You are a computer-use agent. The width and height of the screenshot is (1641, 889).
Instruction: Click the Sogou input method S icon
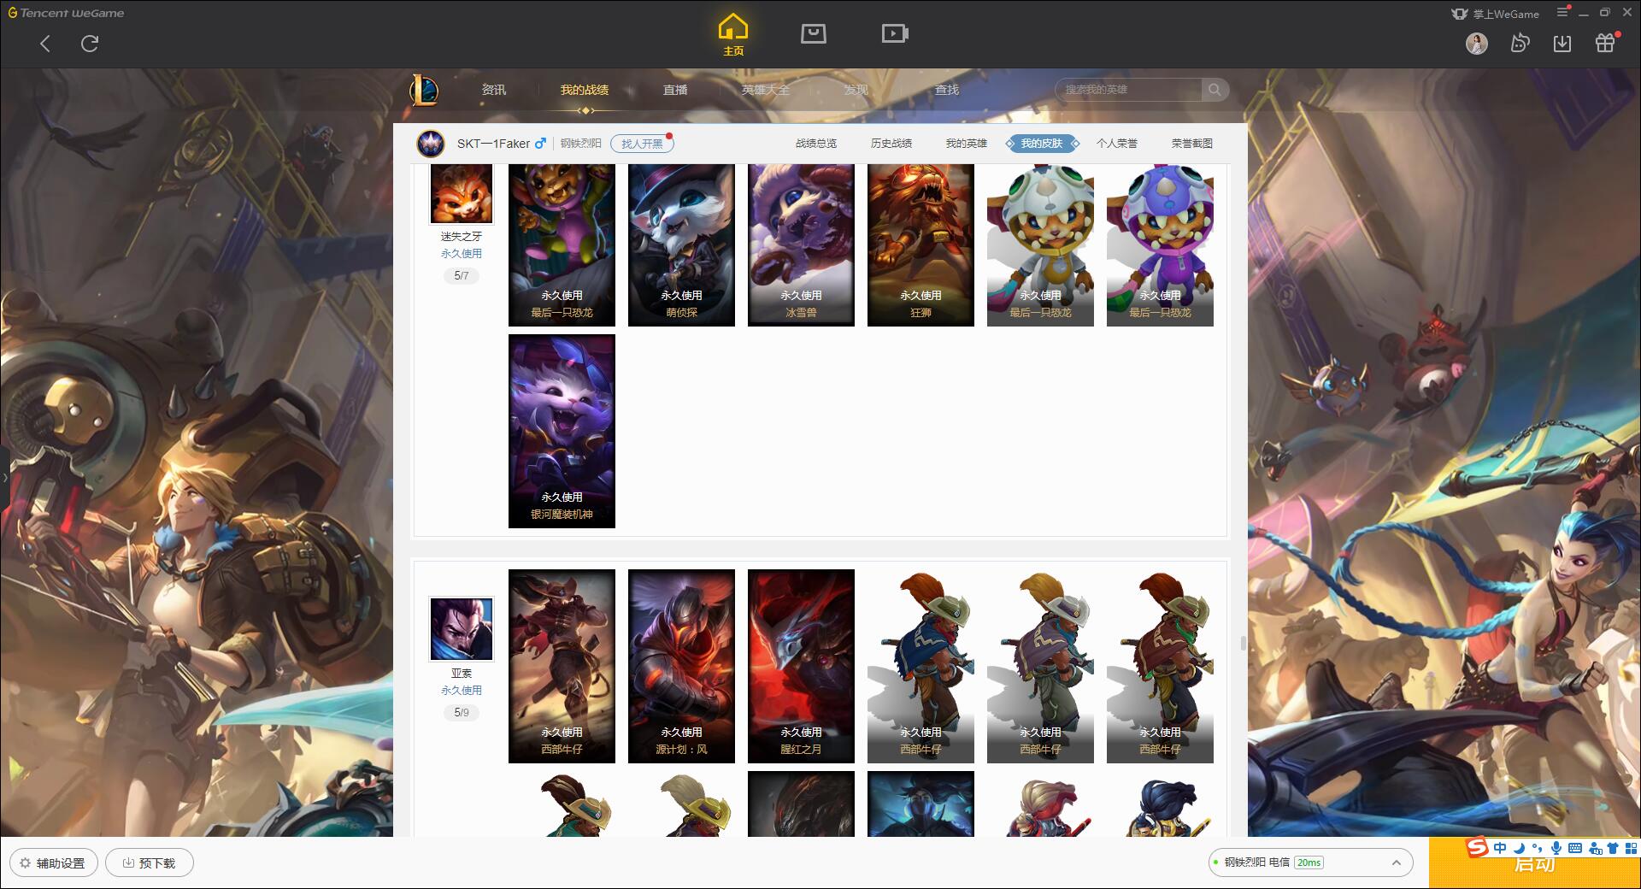(1477, 848)
